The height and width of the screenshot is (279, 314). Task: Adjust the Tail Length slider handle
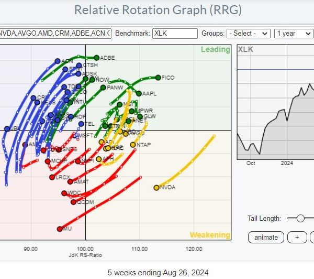pos(300,218)
